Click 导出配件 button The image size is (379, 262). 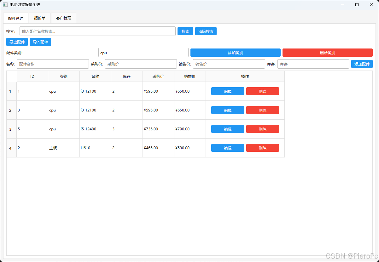17,42
